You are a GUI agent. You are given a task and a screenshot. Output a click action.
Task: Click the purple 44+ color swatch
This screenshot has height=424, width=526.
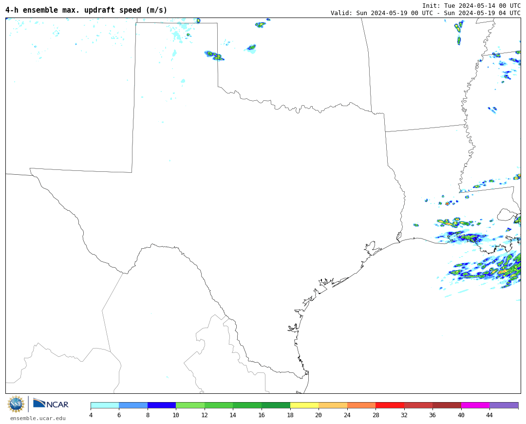click(504, 405)
